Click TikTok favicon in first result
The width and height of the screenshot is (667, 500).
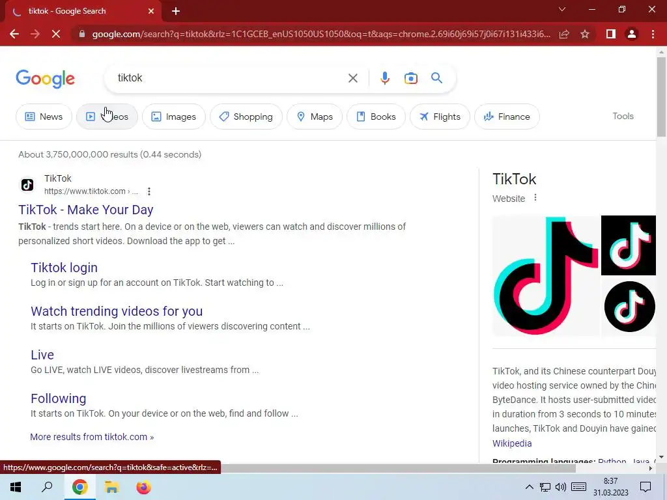tap(27, 184)
